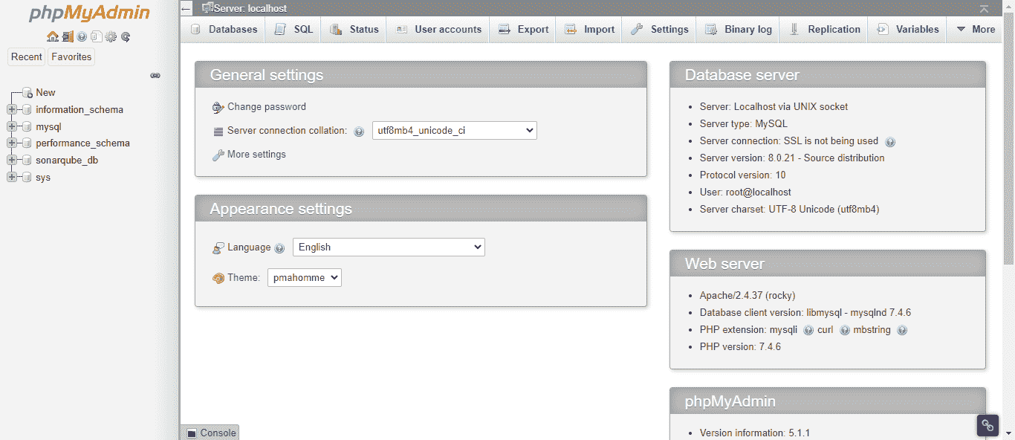1015x440 pixels.
Task: Expand information_schema tree node
Action: click(x=11, y=109)
